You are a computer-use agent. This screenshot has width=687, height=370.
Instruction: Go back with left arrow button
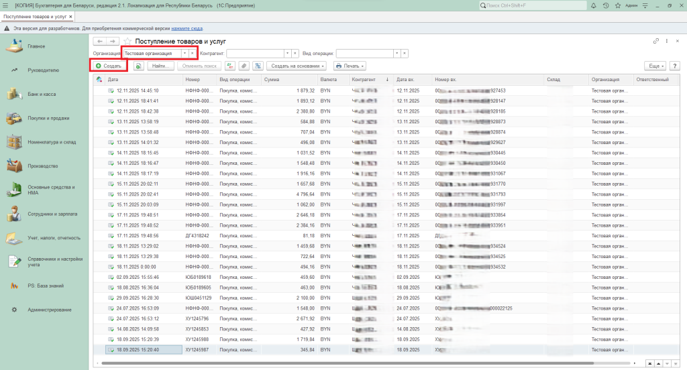[x=100, y=42]
